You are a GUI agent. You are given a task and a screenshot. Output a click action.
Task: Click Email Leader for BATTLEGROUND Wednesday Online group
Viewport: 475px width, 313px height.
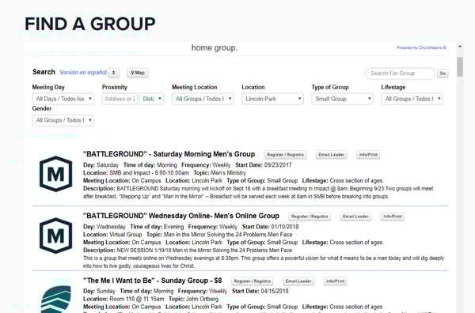coord(356,217)
